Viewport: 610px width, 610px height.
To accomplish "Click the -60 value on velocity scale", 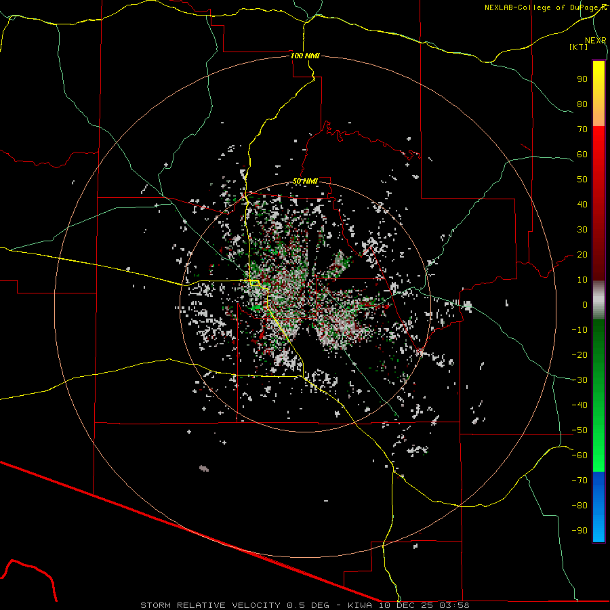I will (579, 455).
